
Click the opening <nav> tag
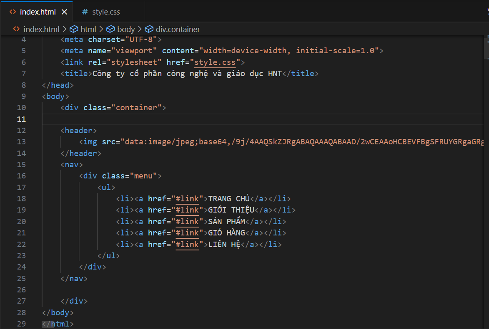(72, 165)
